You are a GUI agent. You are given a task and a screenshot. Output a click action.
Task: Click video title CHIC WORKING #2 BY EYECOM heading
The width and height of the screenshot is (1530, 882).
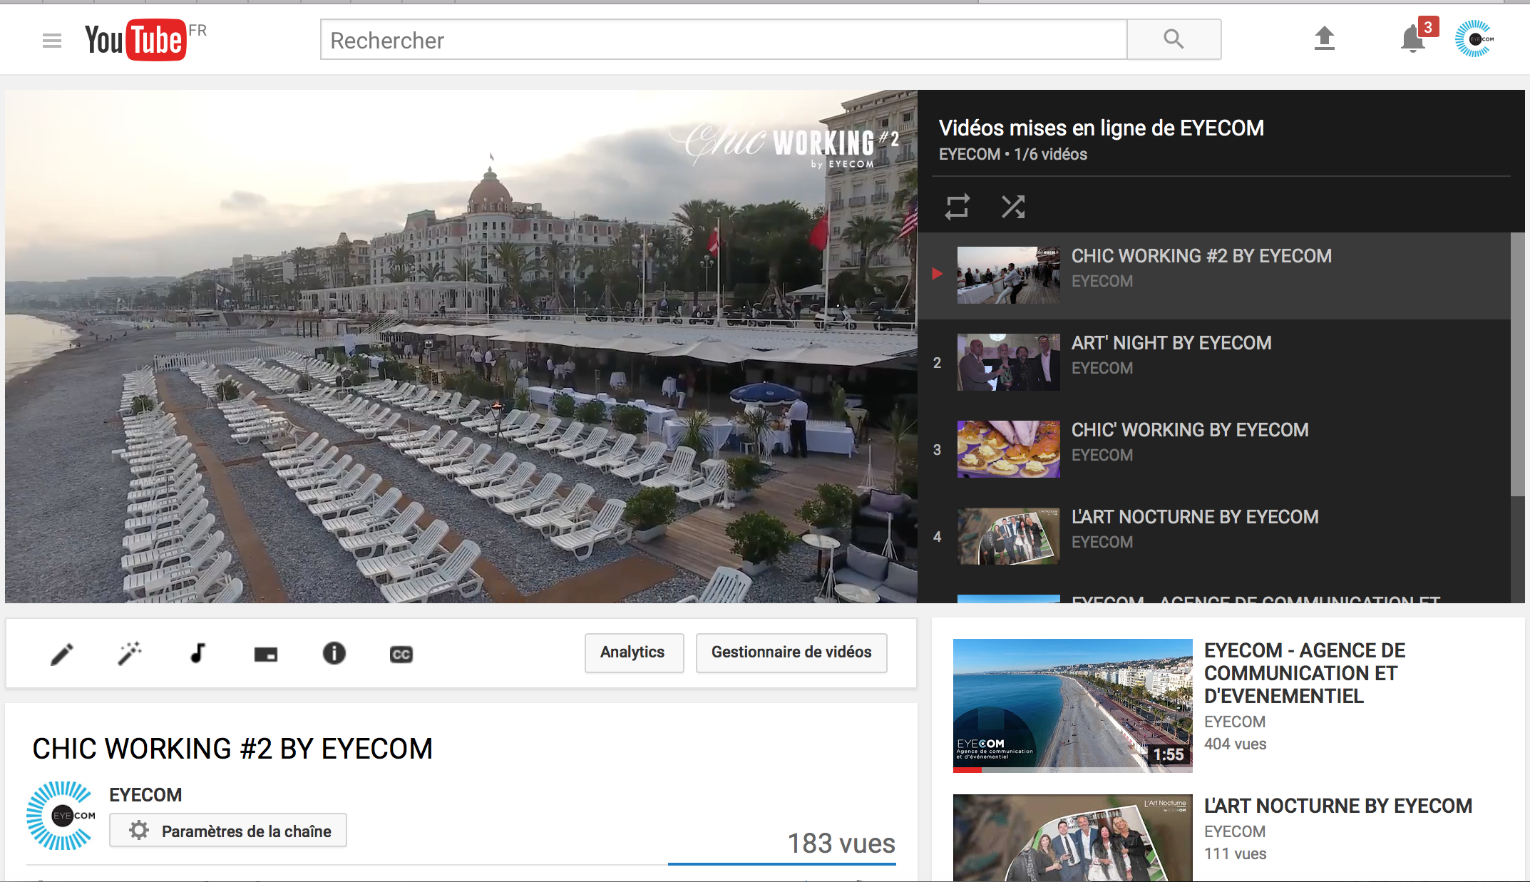coord(232,749)
